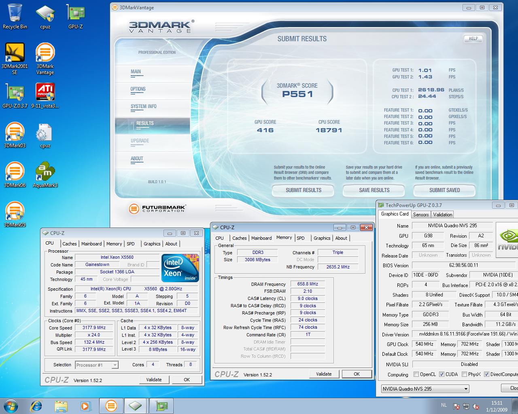
Task: Launch the 3DMark Vantage desktop icon
Action: coord(45,59)
